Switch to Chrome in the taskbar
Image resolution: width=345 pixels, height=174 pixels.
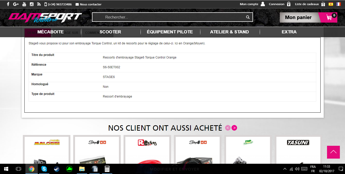coord(32,169)
